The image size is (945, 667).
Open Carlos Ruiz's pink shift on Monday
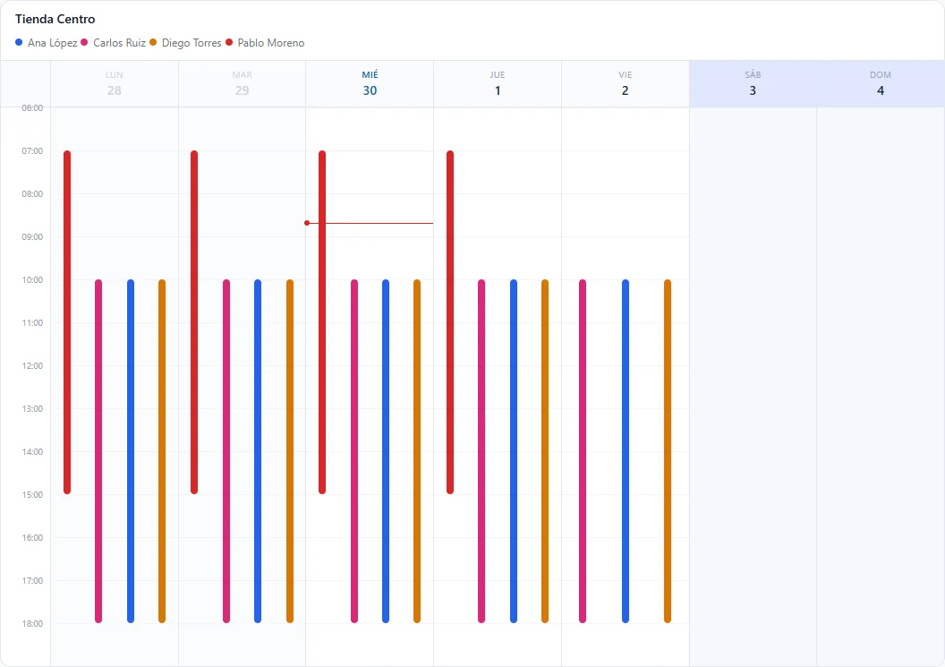98,451
